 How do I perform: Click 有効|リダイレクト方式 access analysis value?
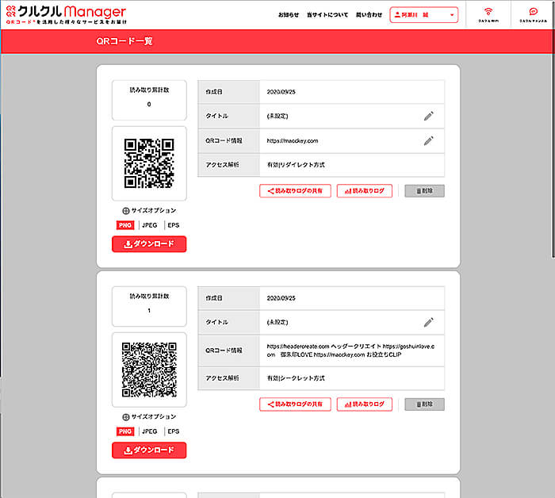click(x=296, y=165)
